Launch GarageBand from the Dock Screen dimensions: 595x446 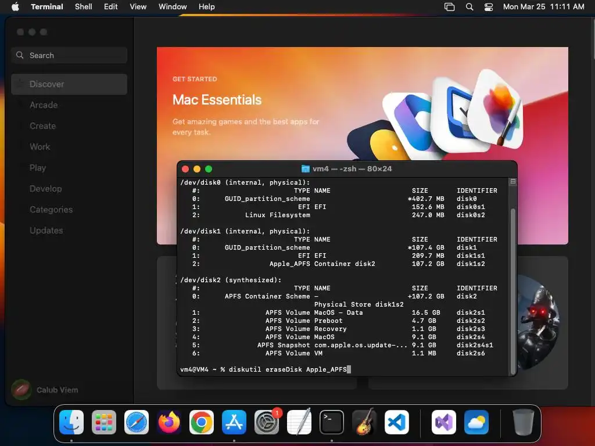click(x=364, y=422)
